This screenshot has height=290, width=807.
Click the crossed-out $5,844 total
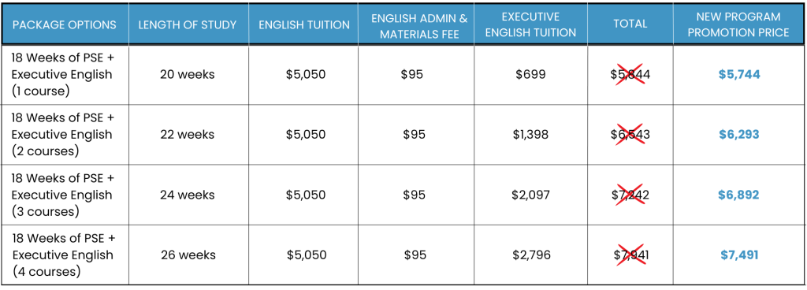pyautogui.click(x=630, y=75)
